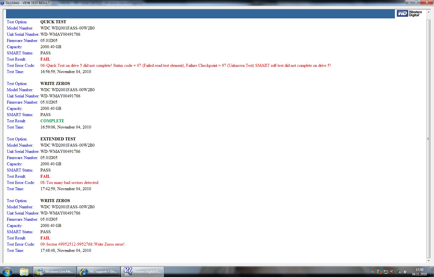Click the test time 17:48:48, November 04, 2010

(66, 250)
